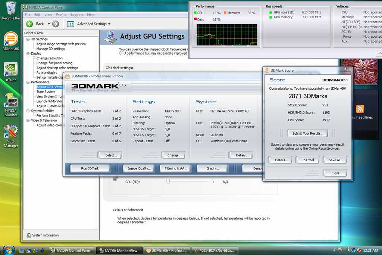Click the To Excel button
This screenshot has height=255, width=382.
tap(308, 160)
